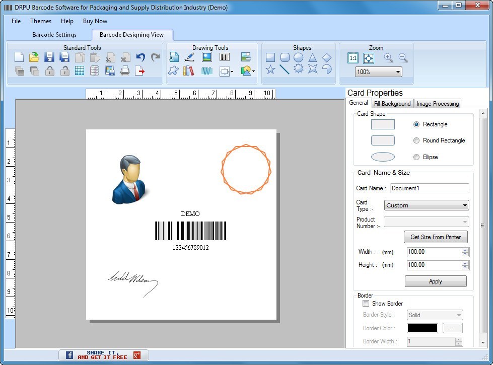Create a new document with the blank page icon
The height and width of the screenshot is (365, 493).
coord(19,57)
